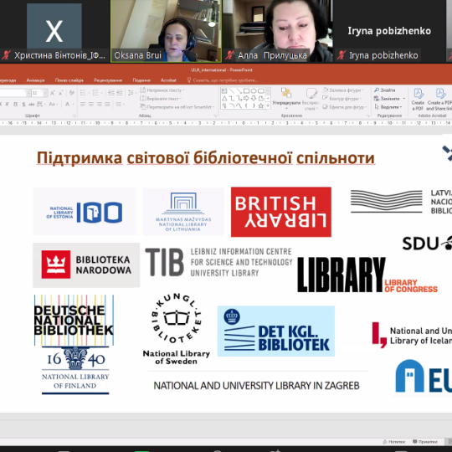This screenshot has width=452, height=452.
Task: Select the straight line shape
Action: click(x=232, y=91)
